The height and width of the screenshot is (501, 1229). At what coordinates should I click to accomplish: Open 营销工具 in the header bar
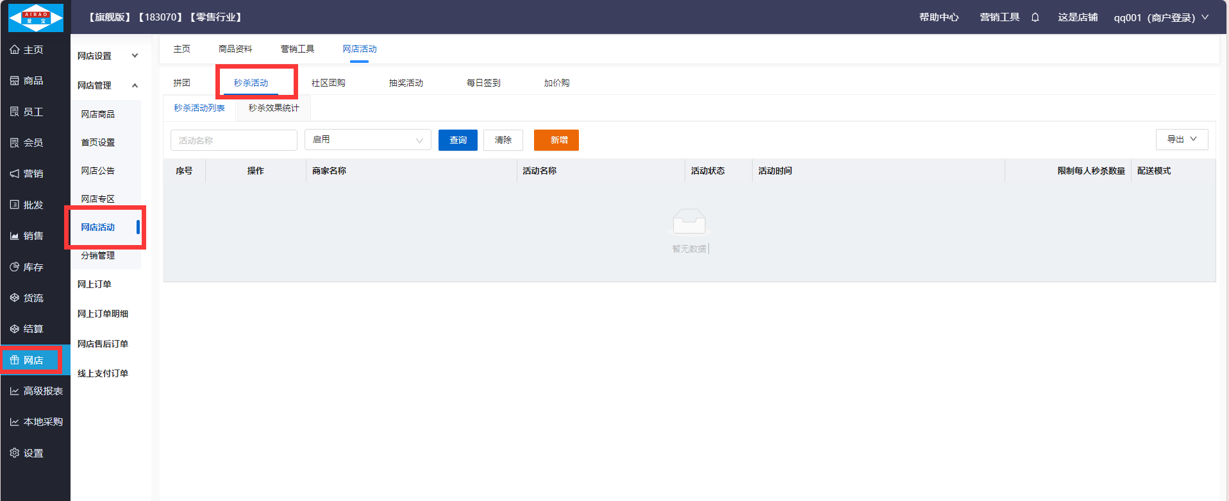point(999,17)
